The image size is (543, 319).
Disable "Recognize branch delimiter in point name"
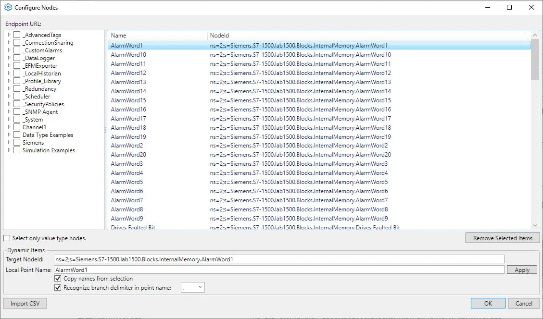point(58,287)
